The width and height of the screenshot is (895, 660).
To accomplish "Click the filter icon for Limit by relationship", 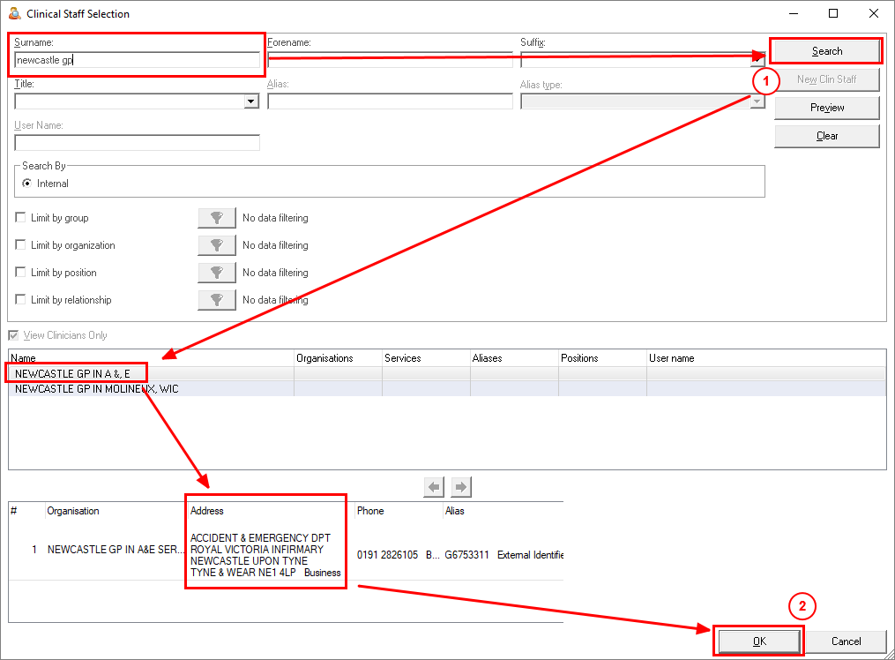I will coord(217,300).
